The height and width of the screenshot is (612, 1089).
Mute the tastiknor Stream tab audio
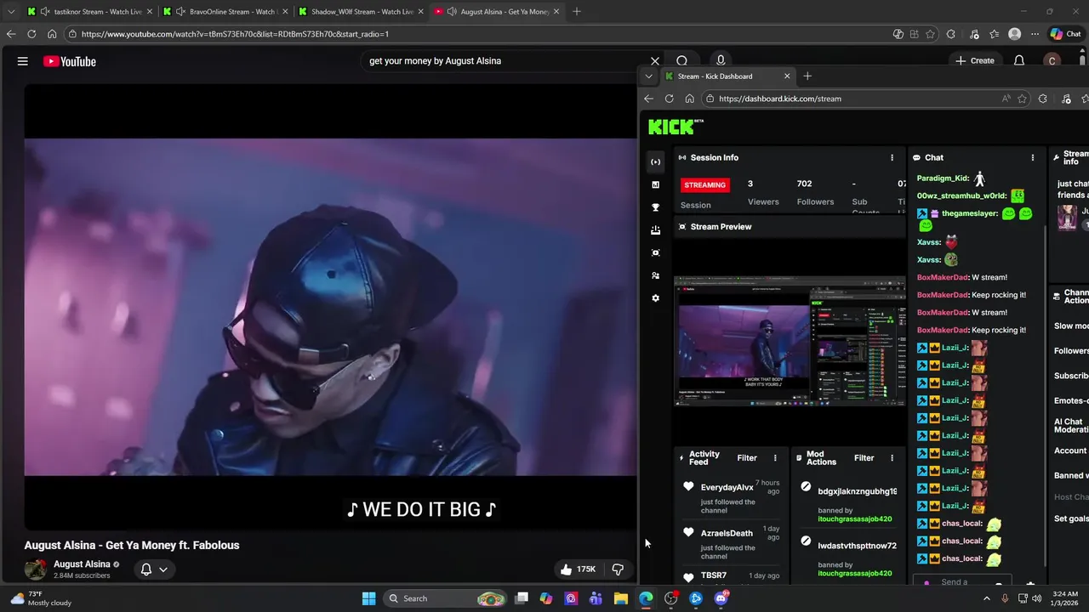[x=45, y=12]
